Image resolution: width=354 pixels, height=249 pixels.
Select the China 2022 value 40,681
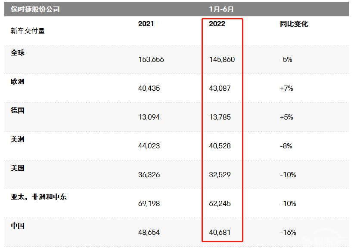pos(220,232)
